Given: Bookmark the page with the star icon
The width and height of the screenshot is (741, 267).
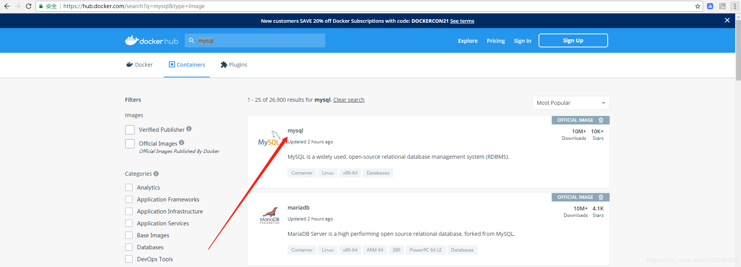Looking at the screenshot, I should click(x=697, y=6).
